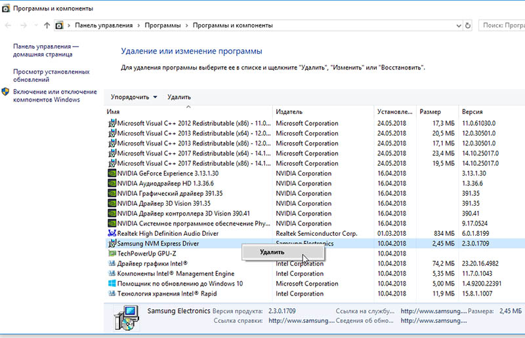Click Удалить in the toolbar
The width and height of the screenshot is (525, 338).
179,97
